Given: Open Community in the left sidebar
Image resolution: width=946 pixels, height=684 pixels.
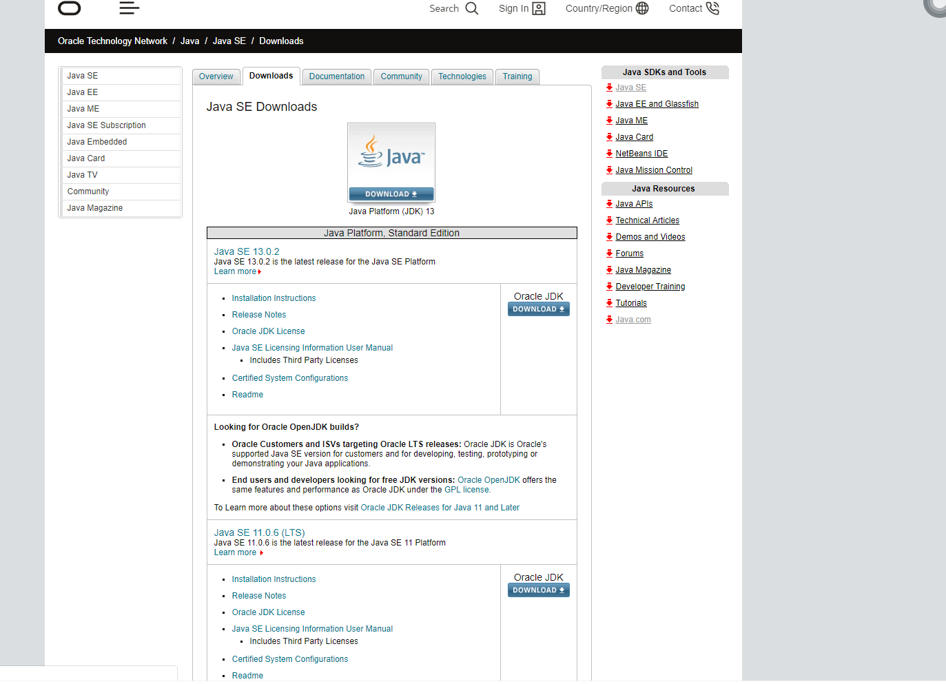Looking at the screenshot, I should tap(121, 191).
